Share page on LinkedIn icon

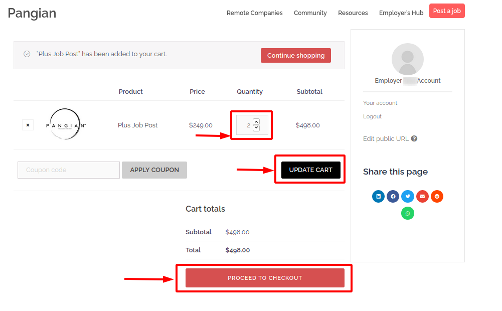[378, 196]
